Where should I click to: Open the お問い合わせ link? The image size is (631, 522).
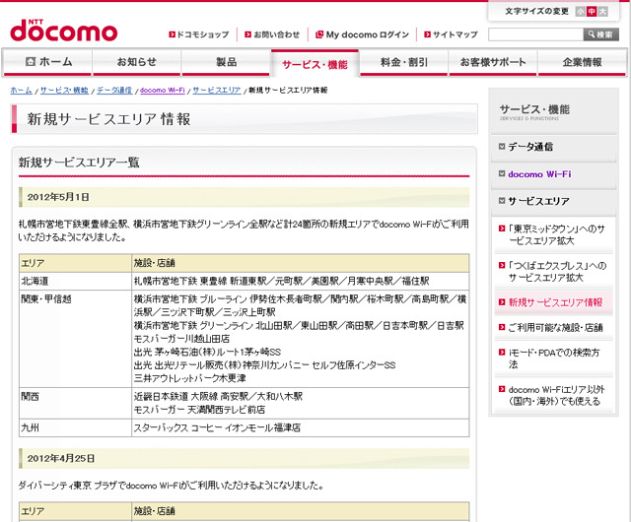(277, 34)
